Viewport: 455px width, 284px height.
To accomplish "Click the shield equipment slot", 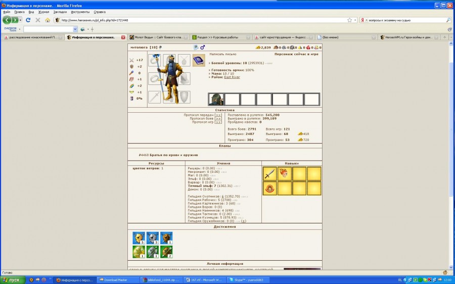I will point(184,97).
